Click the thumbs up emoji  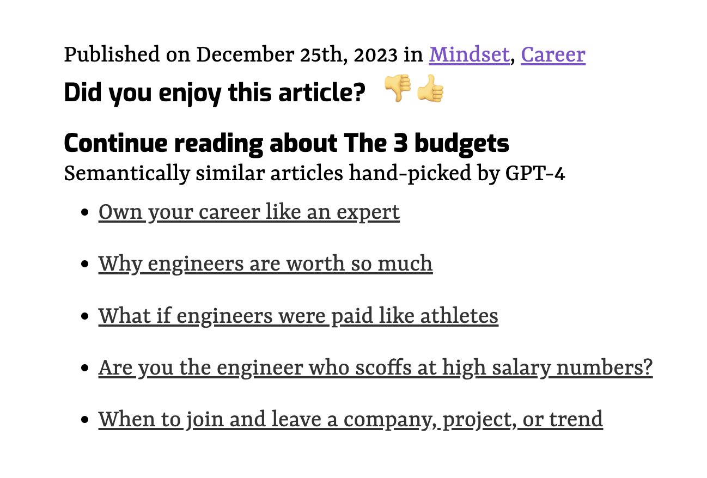430,90
